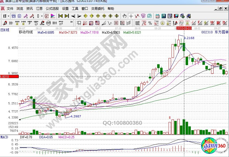
Task: Toggle the Ma5 moving average label
Action: [46, 32]
